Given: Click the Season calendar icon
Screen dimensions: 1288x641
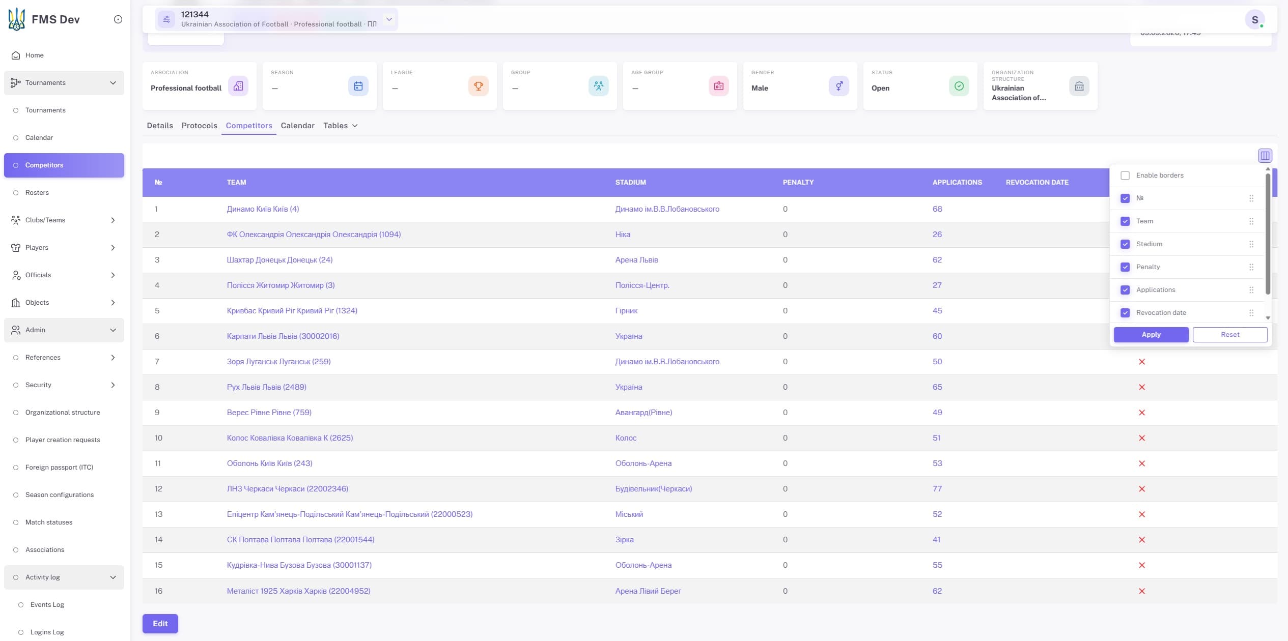Looking at the screenshot, I should pyautogui.click(x=358, y=86).
